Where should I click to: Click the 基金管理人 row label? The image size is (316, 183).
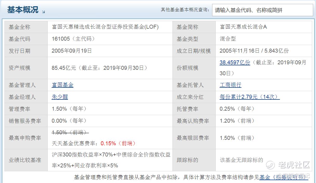click(x=22, y=85)
